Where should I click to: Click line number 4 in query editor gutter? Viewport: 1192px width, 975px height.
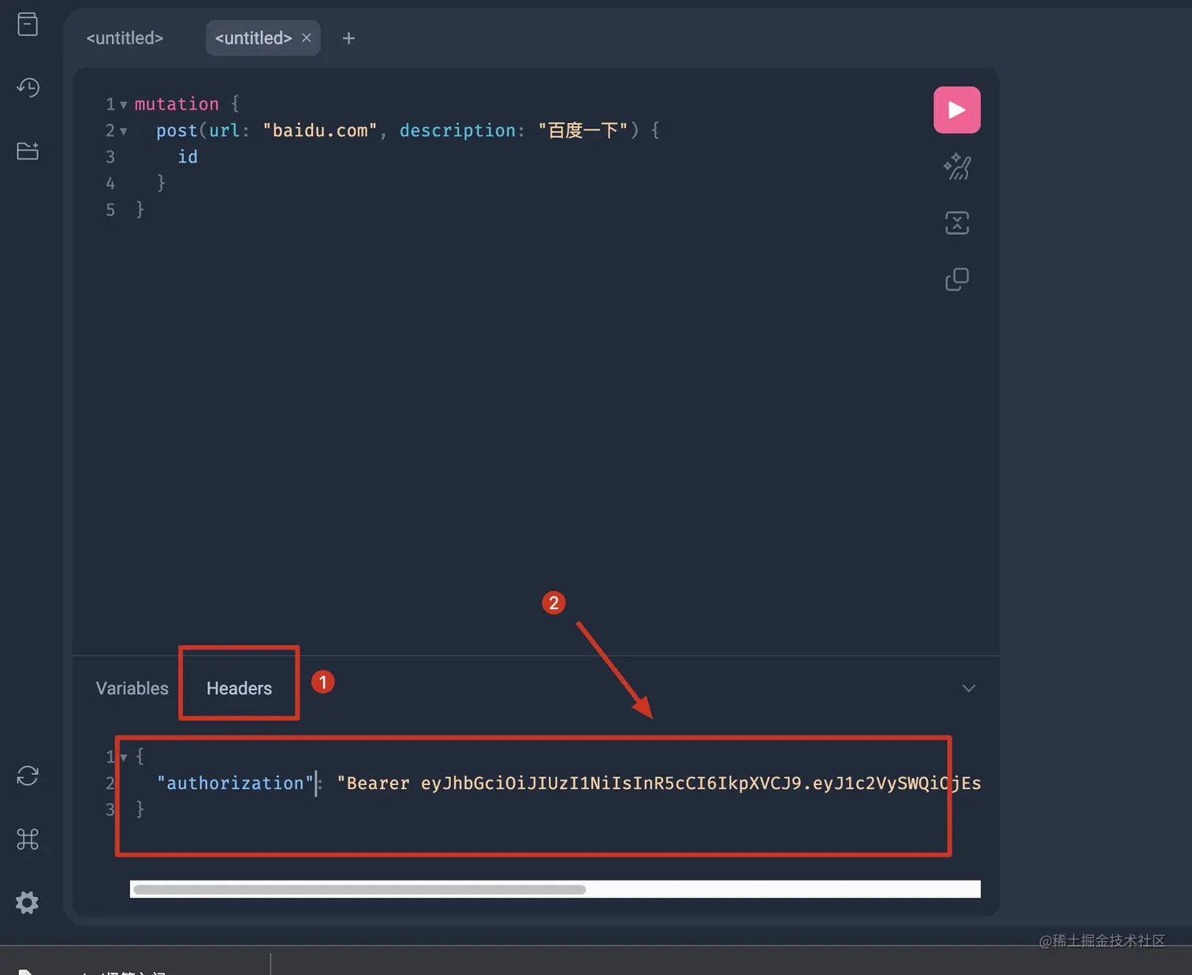tap(110, 184)
